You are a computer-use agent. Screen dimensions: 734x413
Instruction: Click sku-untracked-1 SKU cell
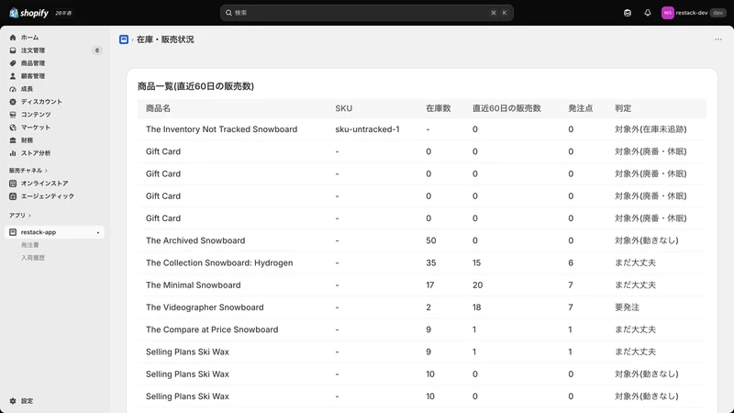368,129
